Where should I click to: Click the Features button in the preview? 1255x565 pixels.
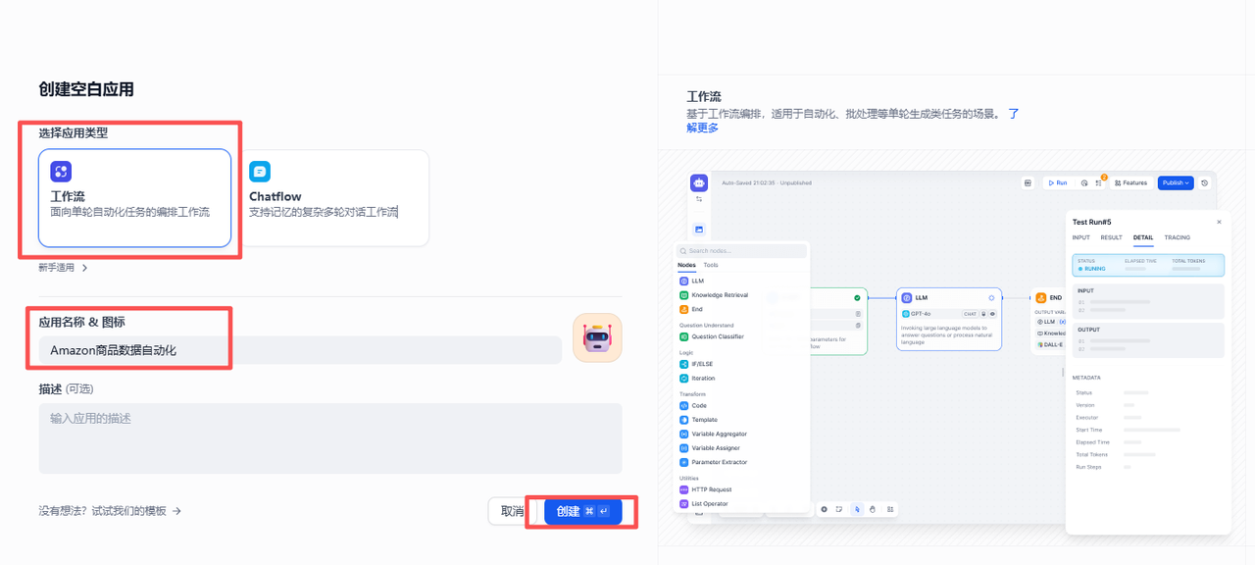(x=1130, y=182)
